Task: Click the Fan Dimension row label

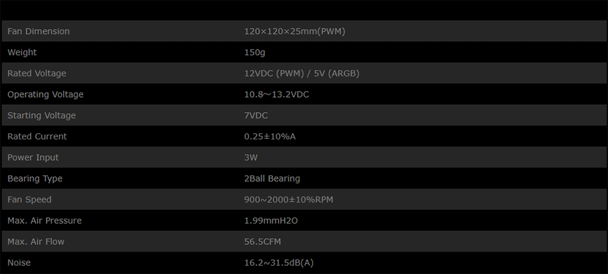Action: click(38, 32)
